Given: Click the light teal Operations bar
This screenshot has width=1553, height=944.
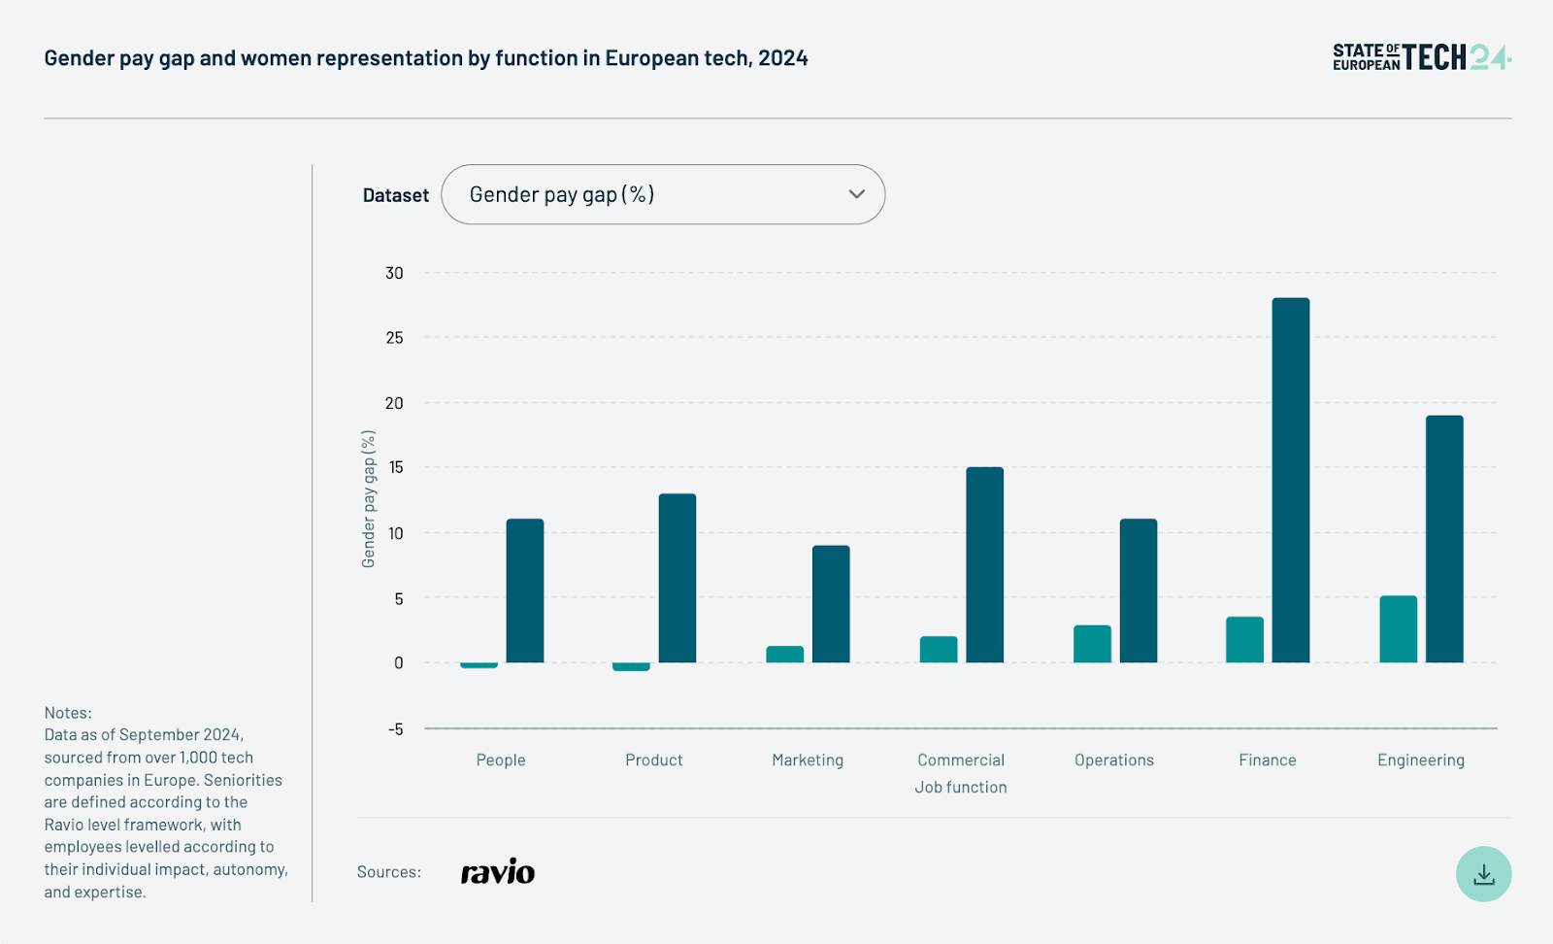Looking at the screenshot, I should coord(1092,644).
